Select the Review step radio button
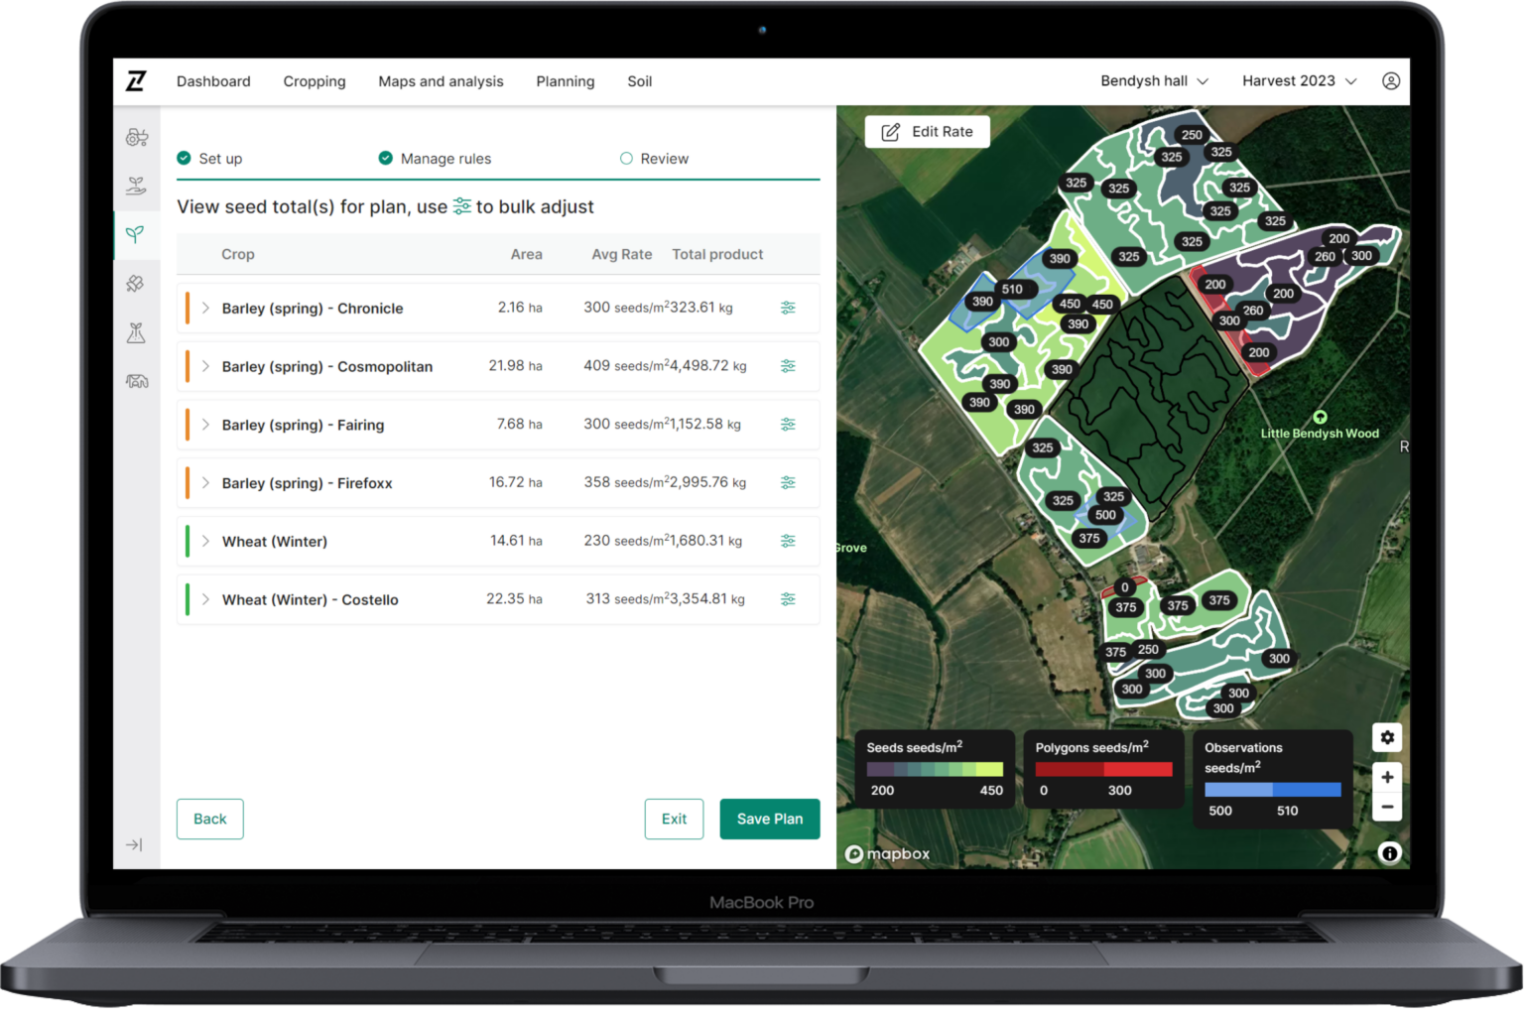 tap(626, 158)
